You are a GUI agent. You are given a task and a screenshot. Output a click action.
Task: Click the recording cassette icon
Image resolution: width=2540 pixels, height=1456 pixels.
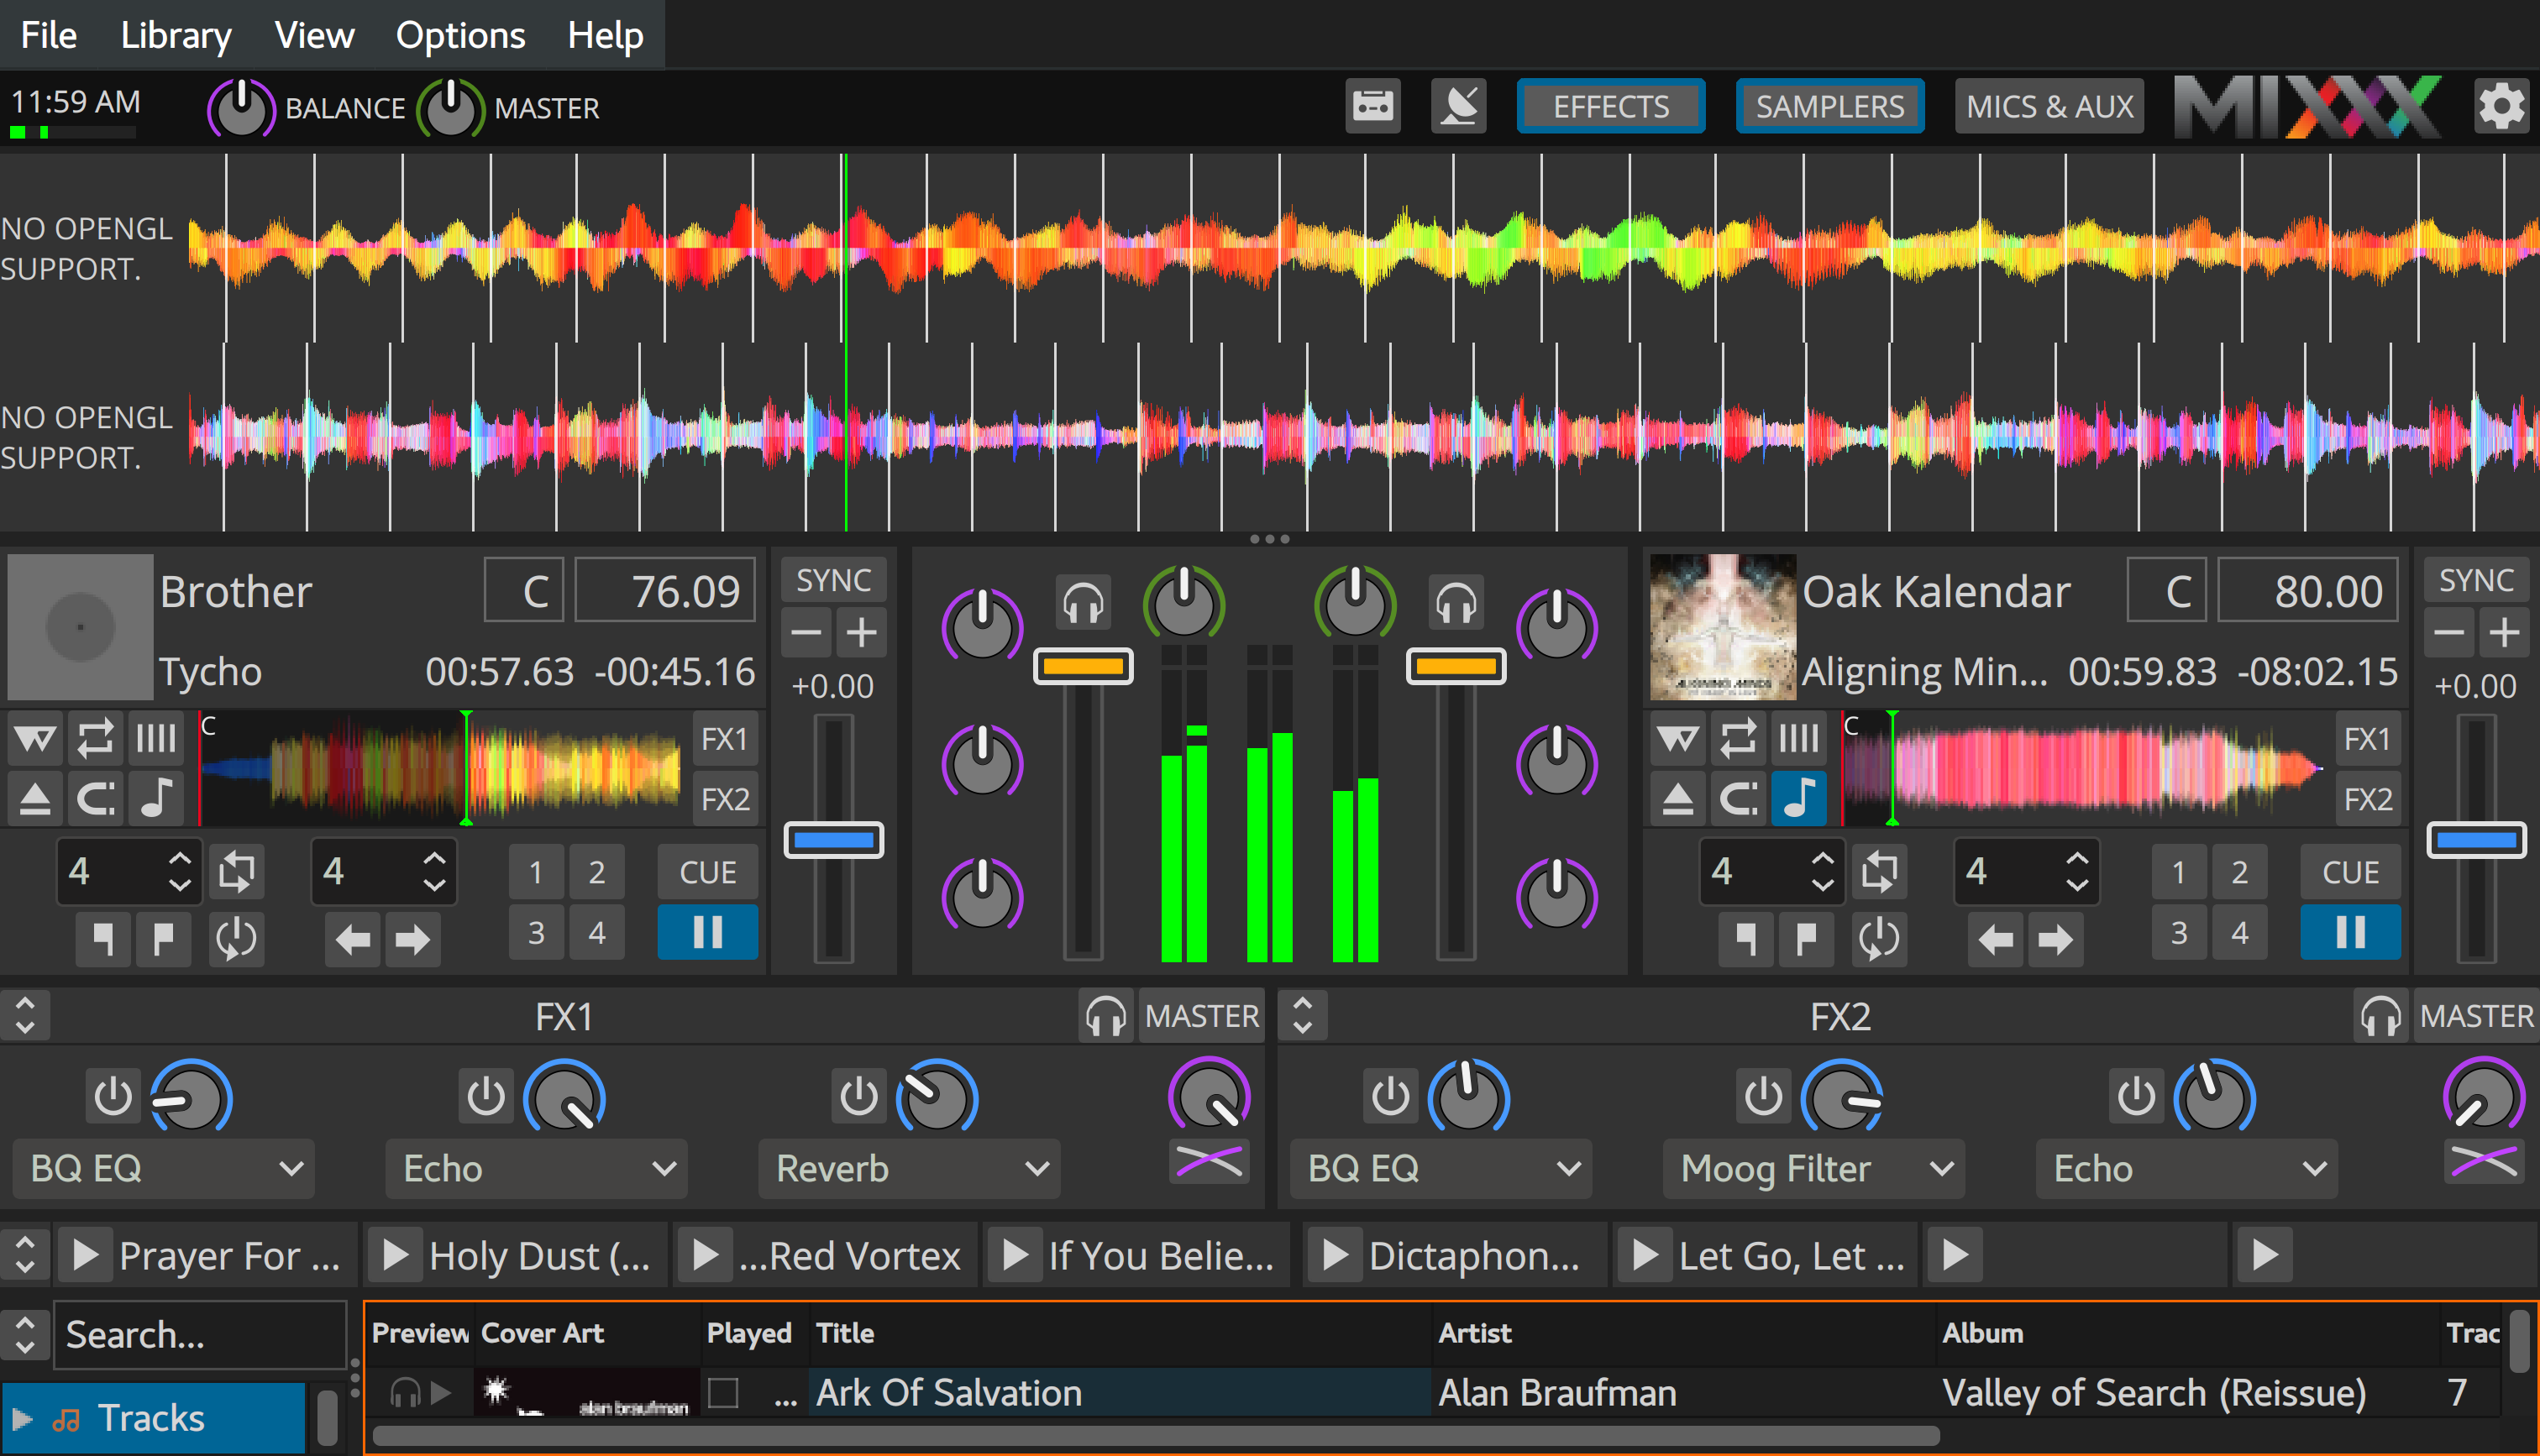point(1373,106)
